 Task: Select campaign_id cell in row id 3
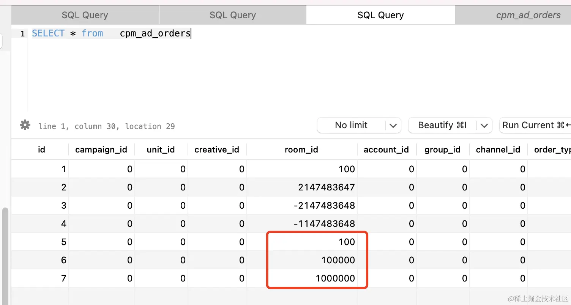(x=102, y=205)
